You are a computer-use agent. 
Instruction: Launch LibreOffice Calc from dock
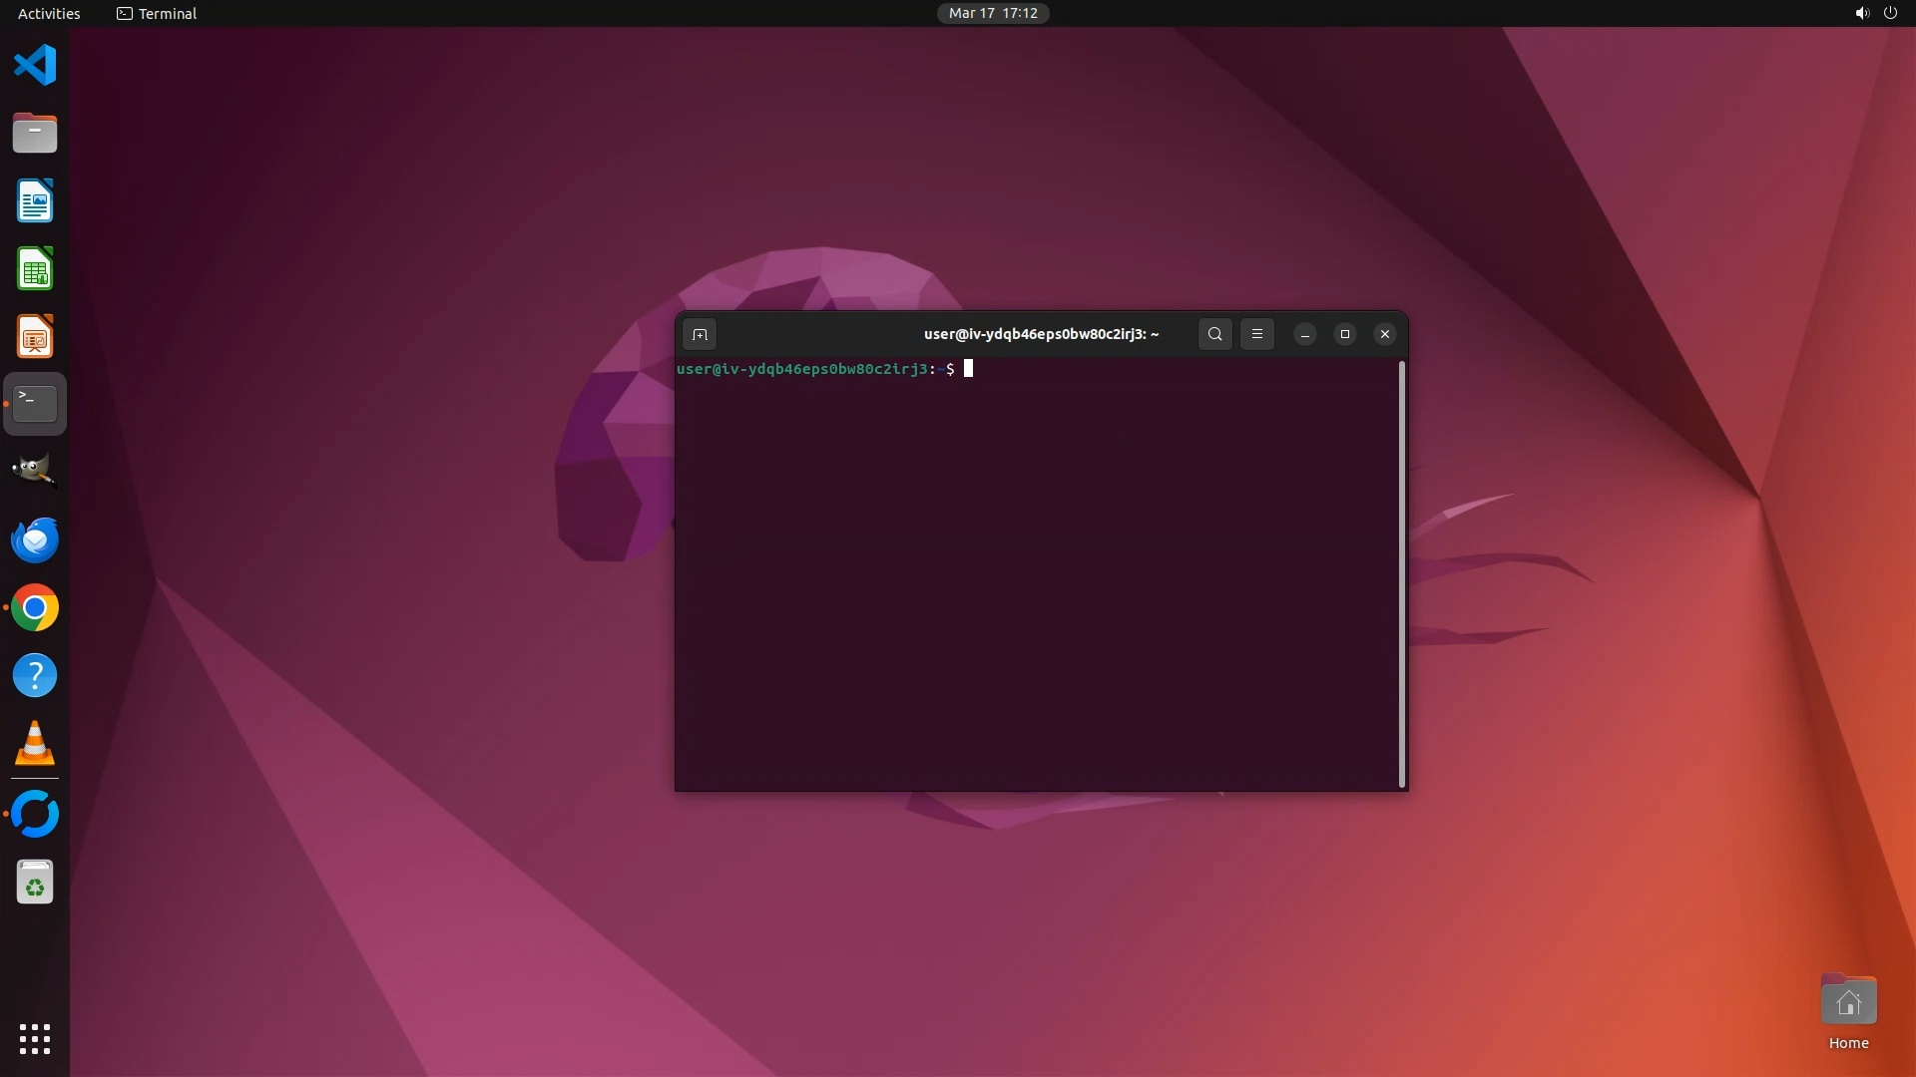click(35, 269)
